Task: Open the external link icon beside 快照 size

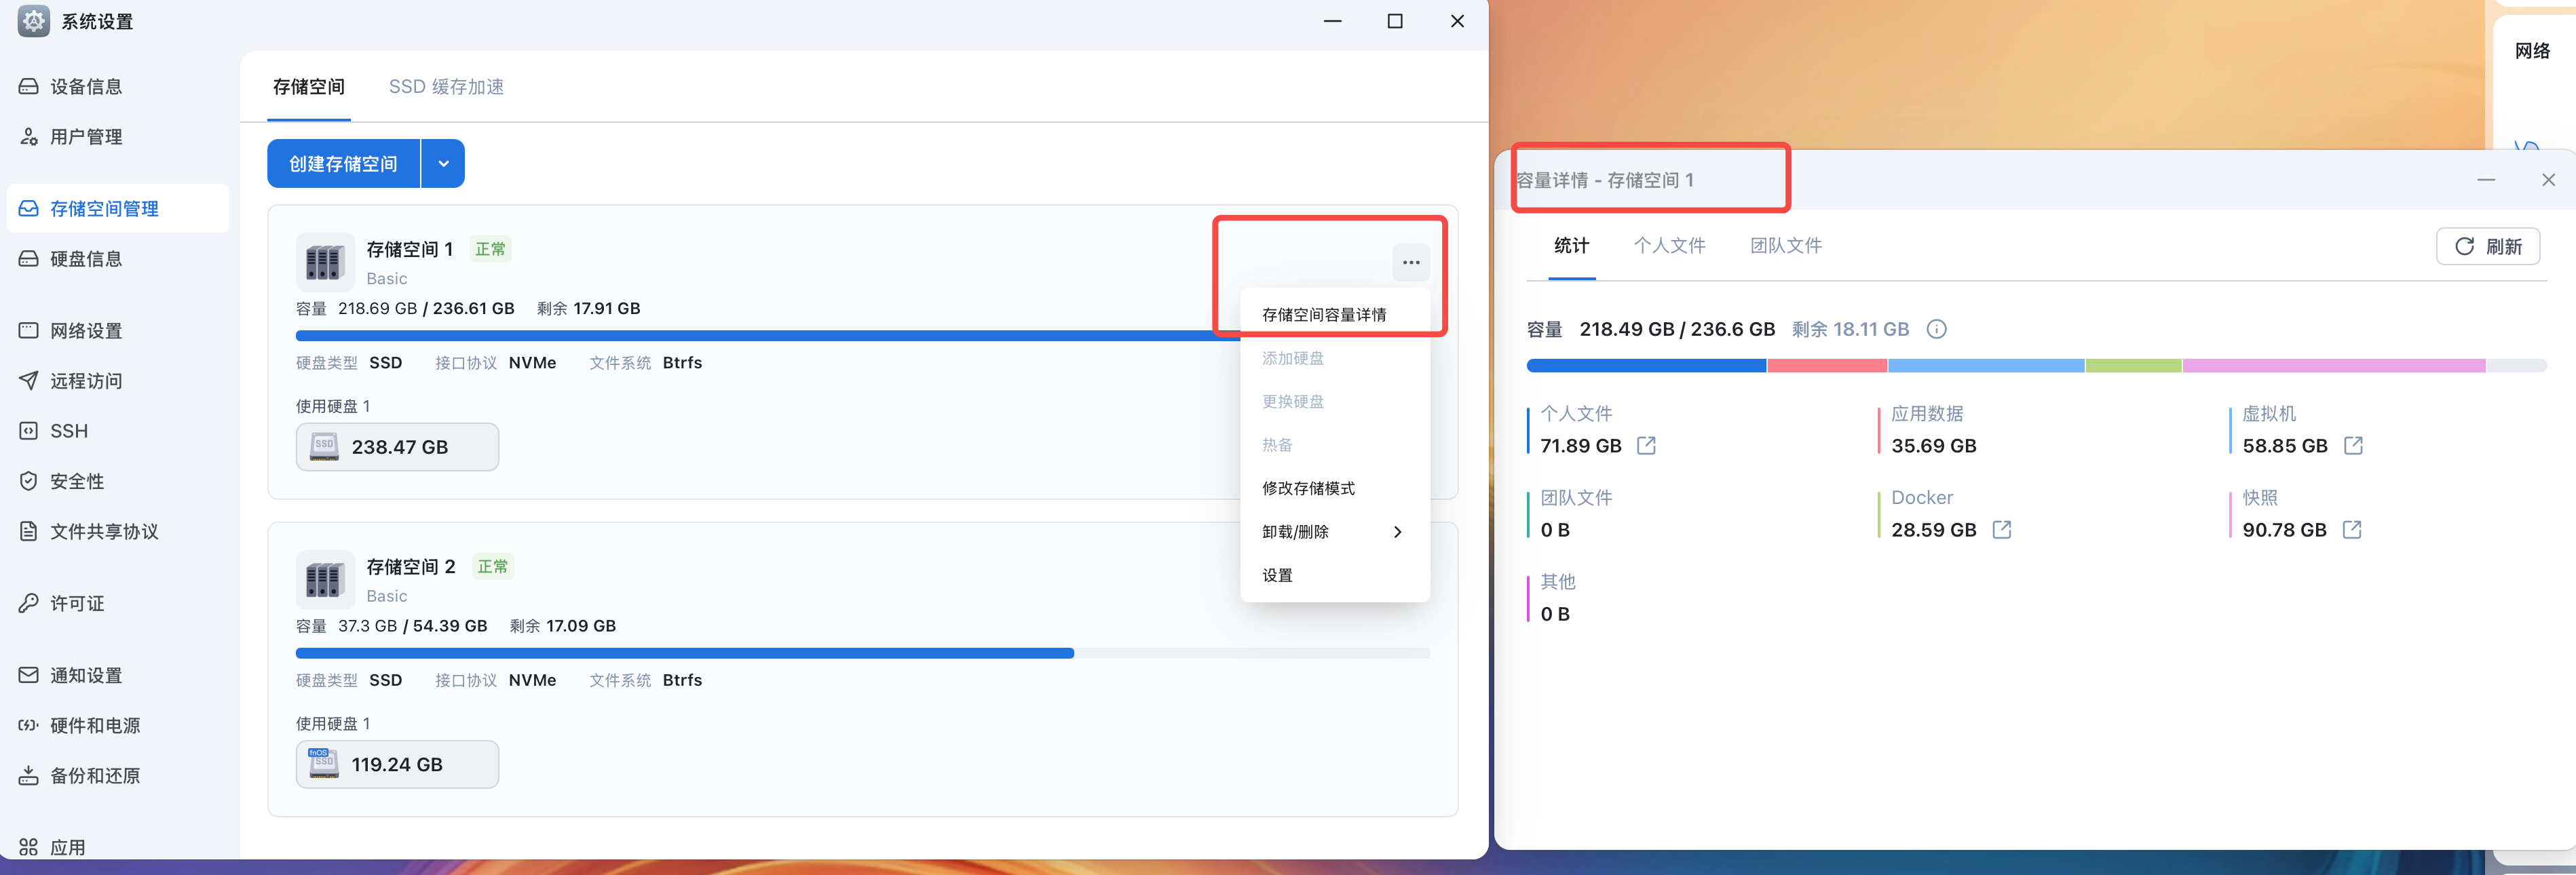Action: coord(2352,530)
